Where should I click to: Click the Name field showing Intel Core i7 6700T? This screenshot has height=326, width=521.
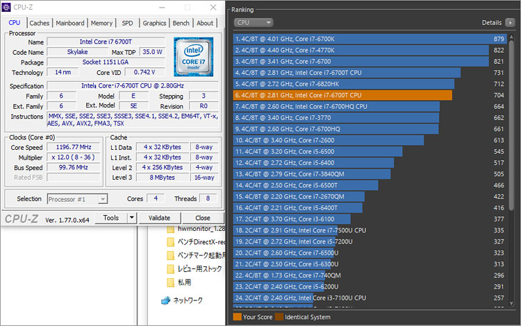pyautogui.click(x=106, y=42)
